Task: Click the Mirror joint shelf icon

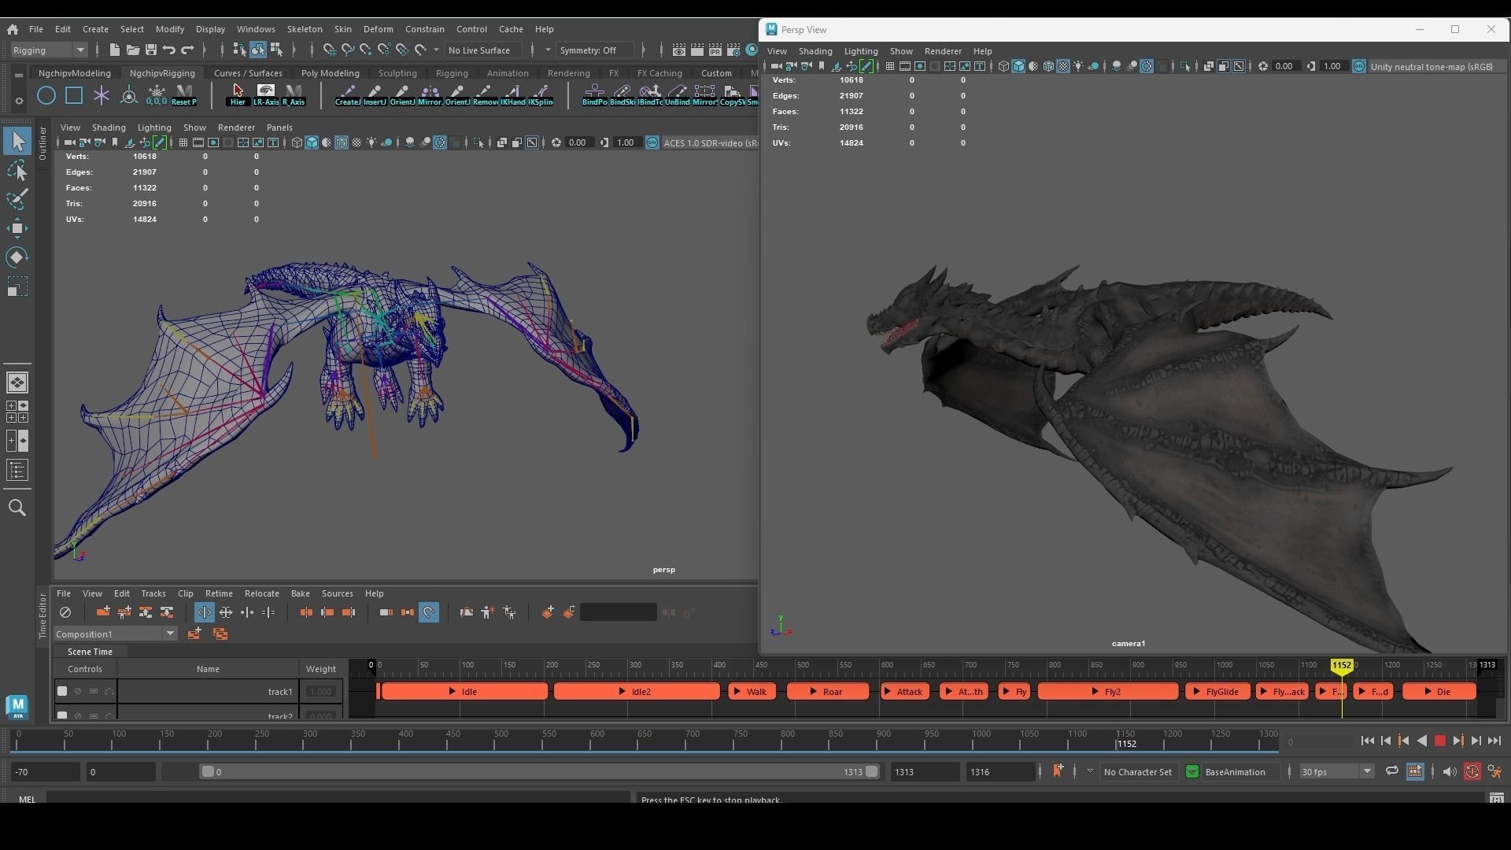Action: point(430,95)
